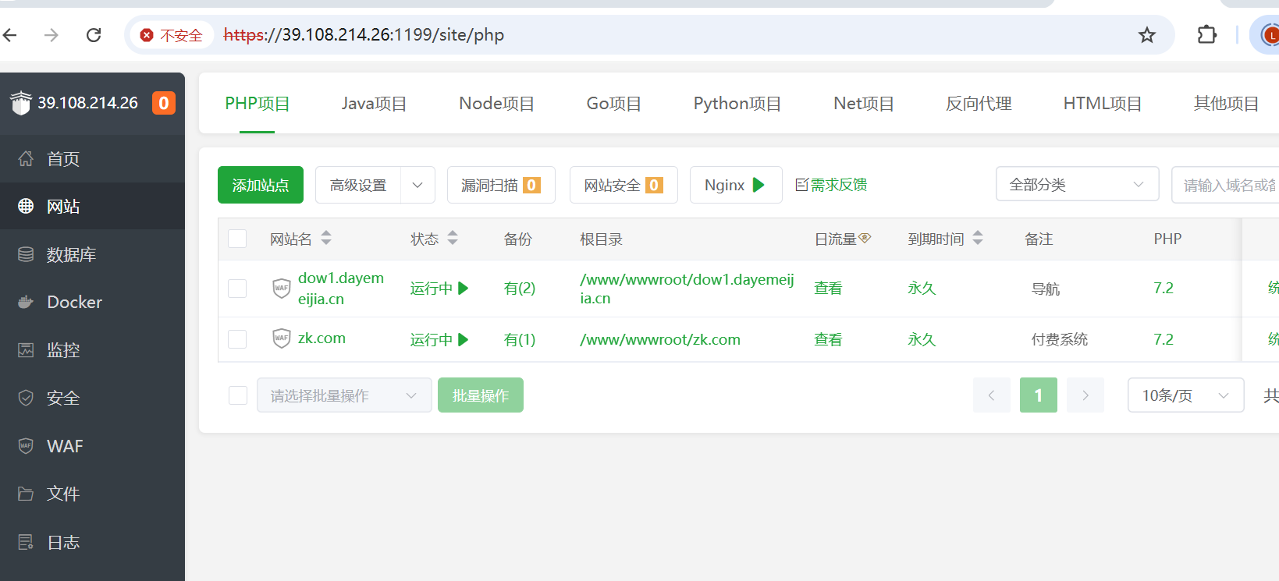Sort by 网站名 column arrows
1279x581 pixels.
coord(326,238)
